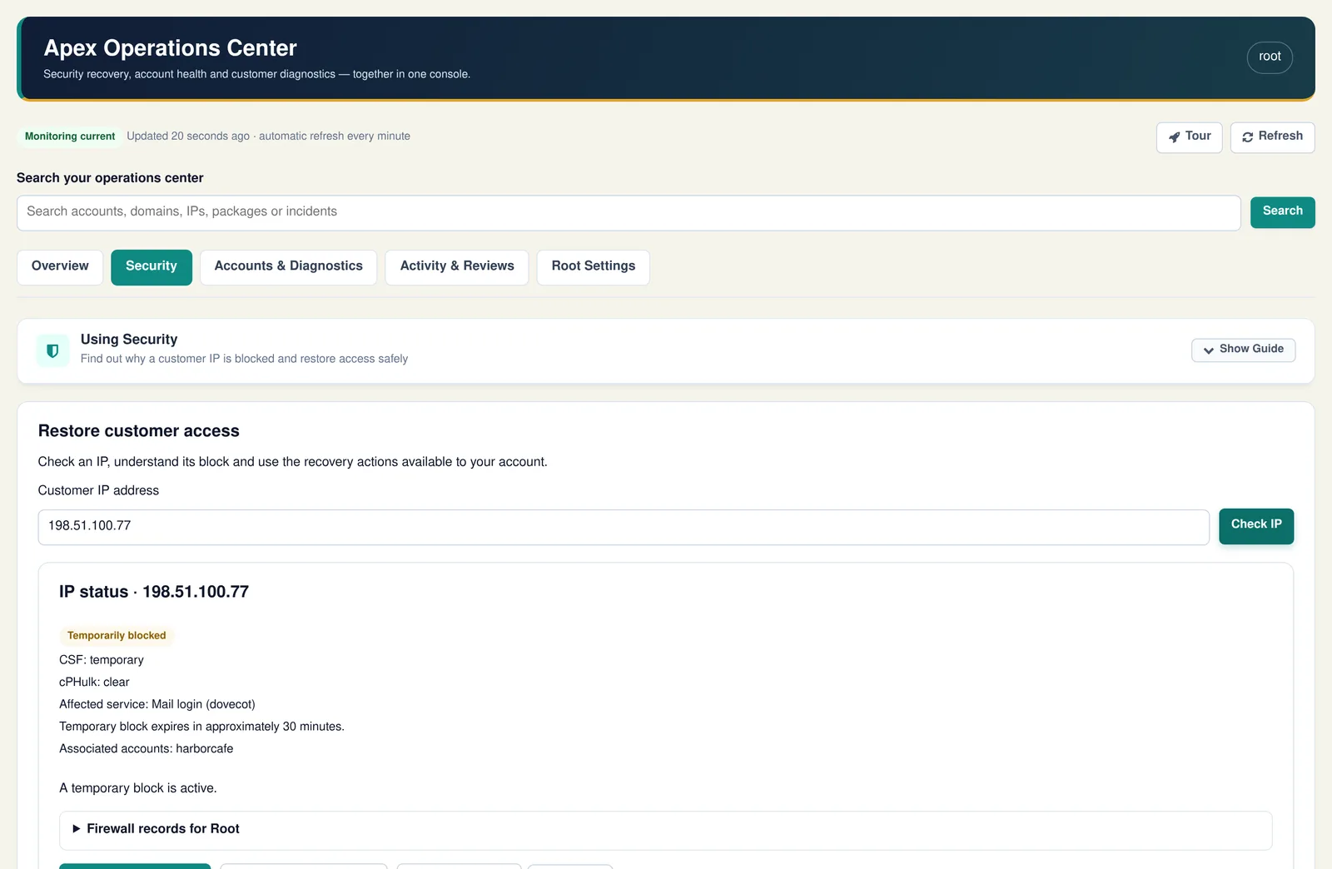The height and width of the screenshot is (869, 1332).
Task: Click 'Affected service: Mail login (dovecot)' text
Action: [x=157, y=704]
